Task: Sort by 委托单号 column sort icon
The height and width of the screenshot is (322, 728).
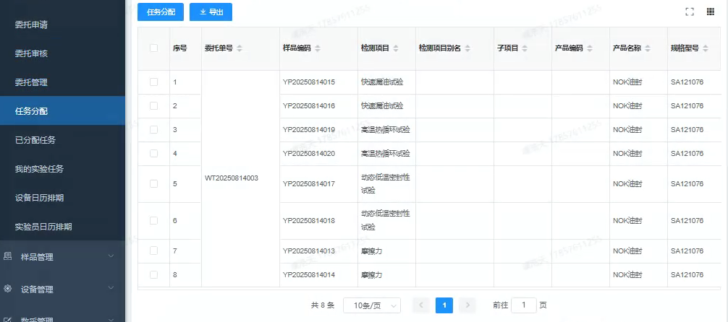Action: pos(240,48)
